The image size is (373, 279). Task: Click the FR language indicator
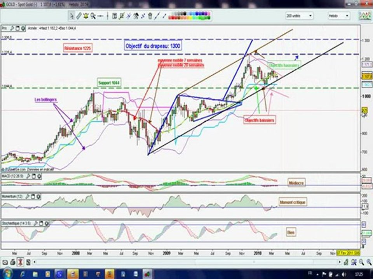[310, 274]
